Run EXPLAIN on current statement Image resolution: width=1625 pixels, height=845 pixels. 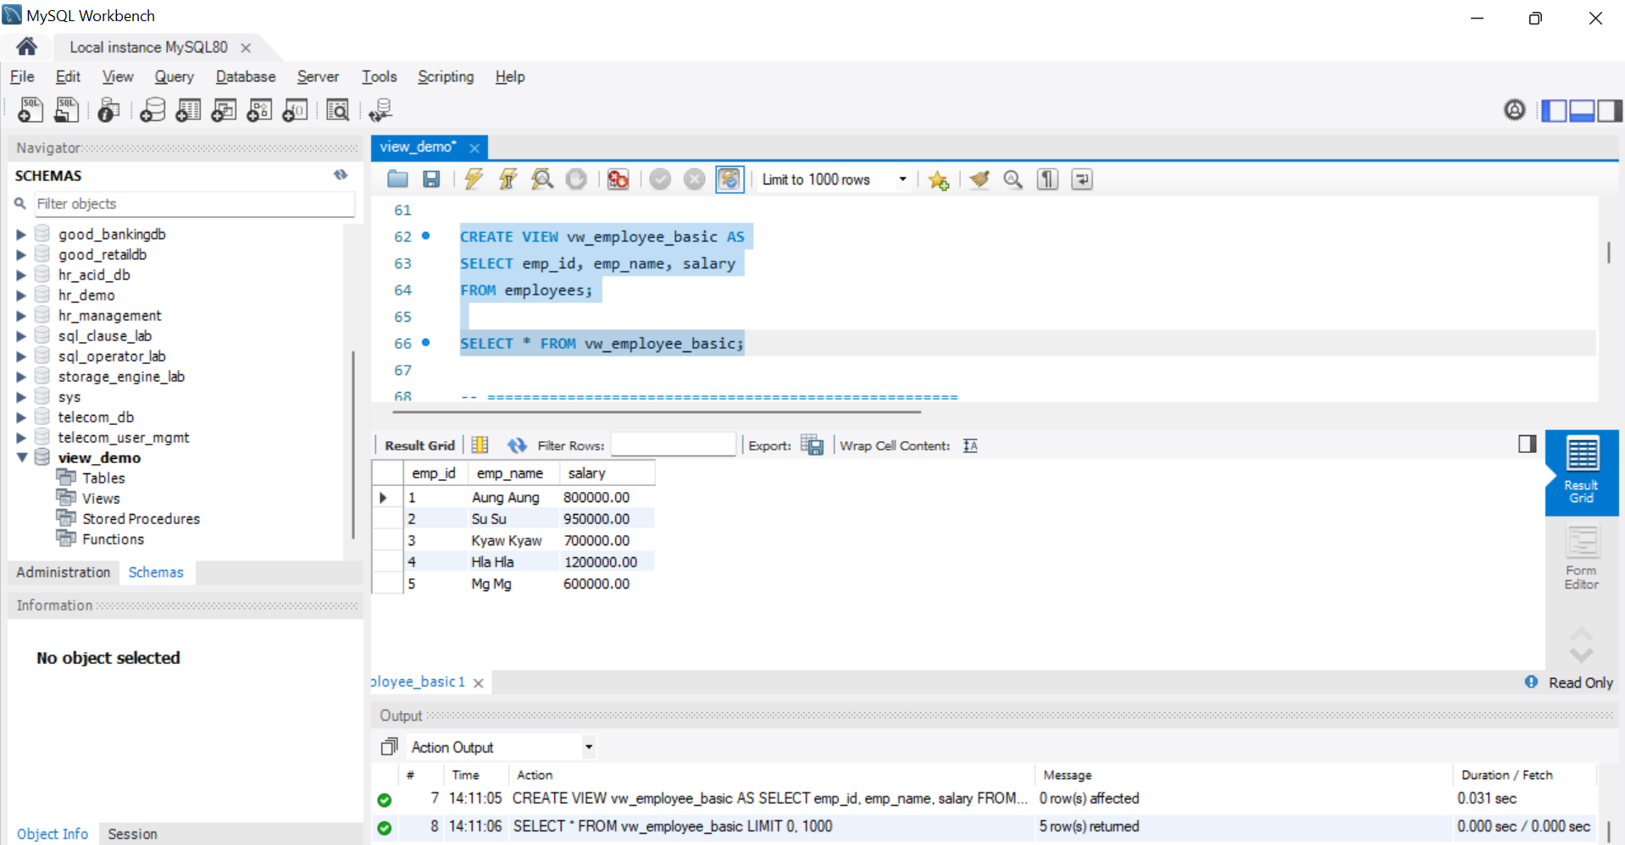click(542, 179)
